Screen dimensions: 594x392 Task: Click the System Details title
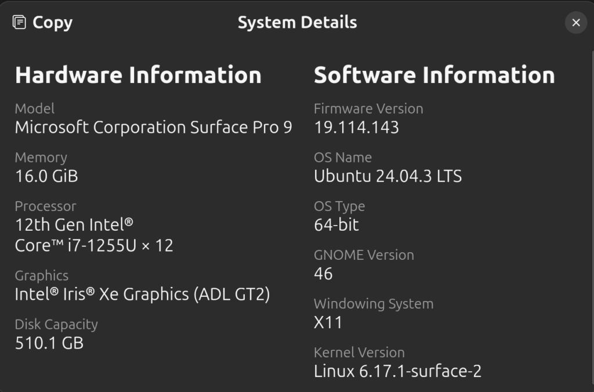[297, 23]
